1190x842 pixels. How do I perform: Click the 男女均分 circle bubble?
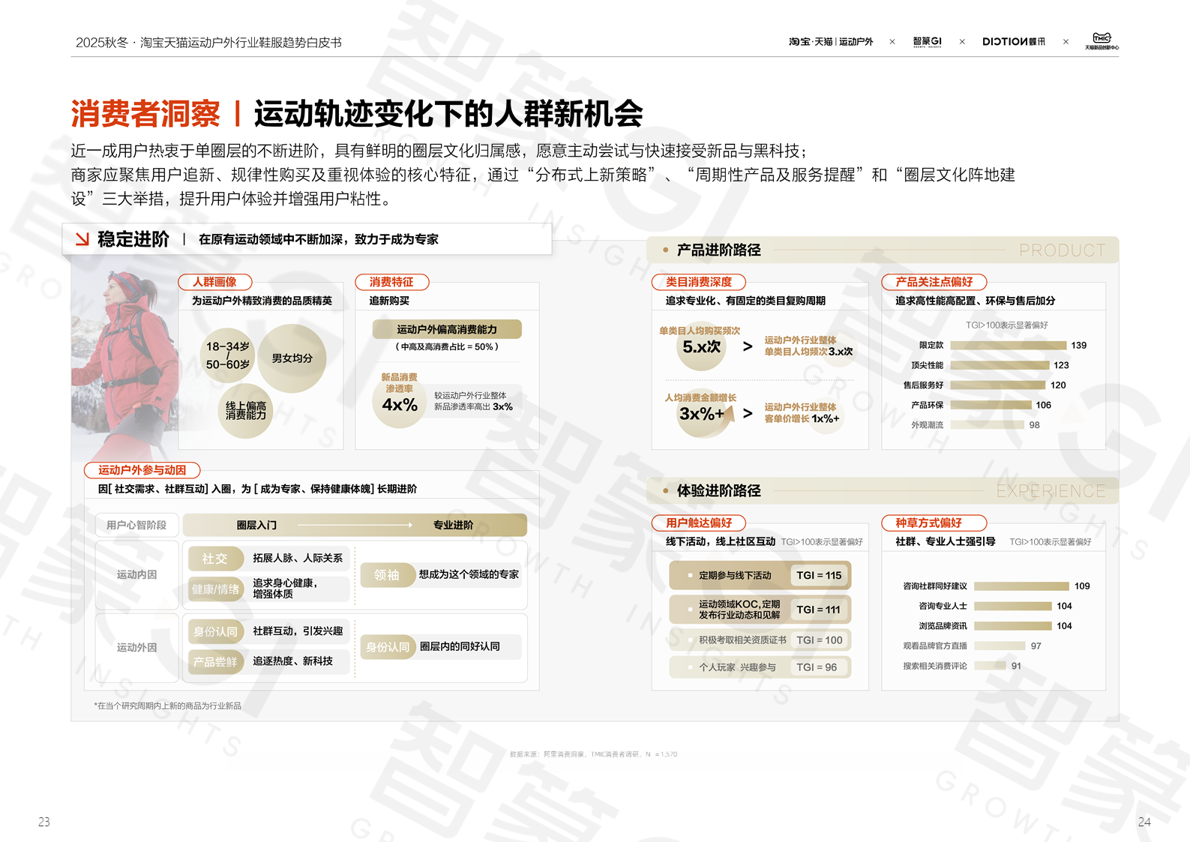[x=292, y=358]
